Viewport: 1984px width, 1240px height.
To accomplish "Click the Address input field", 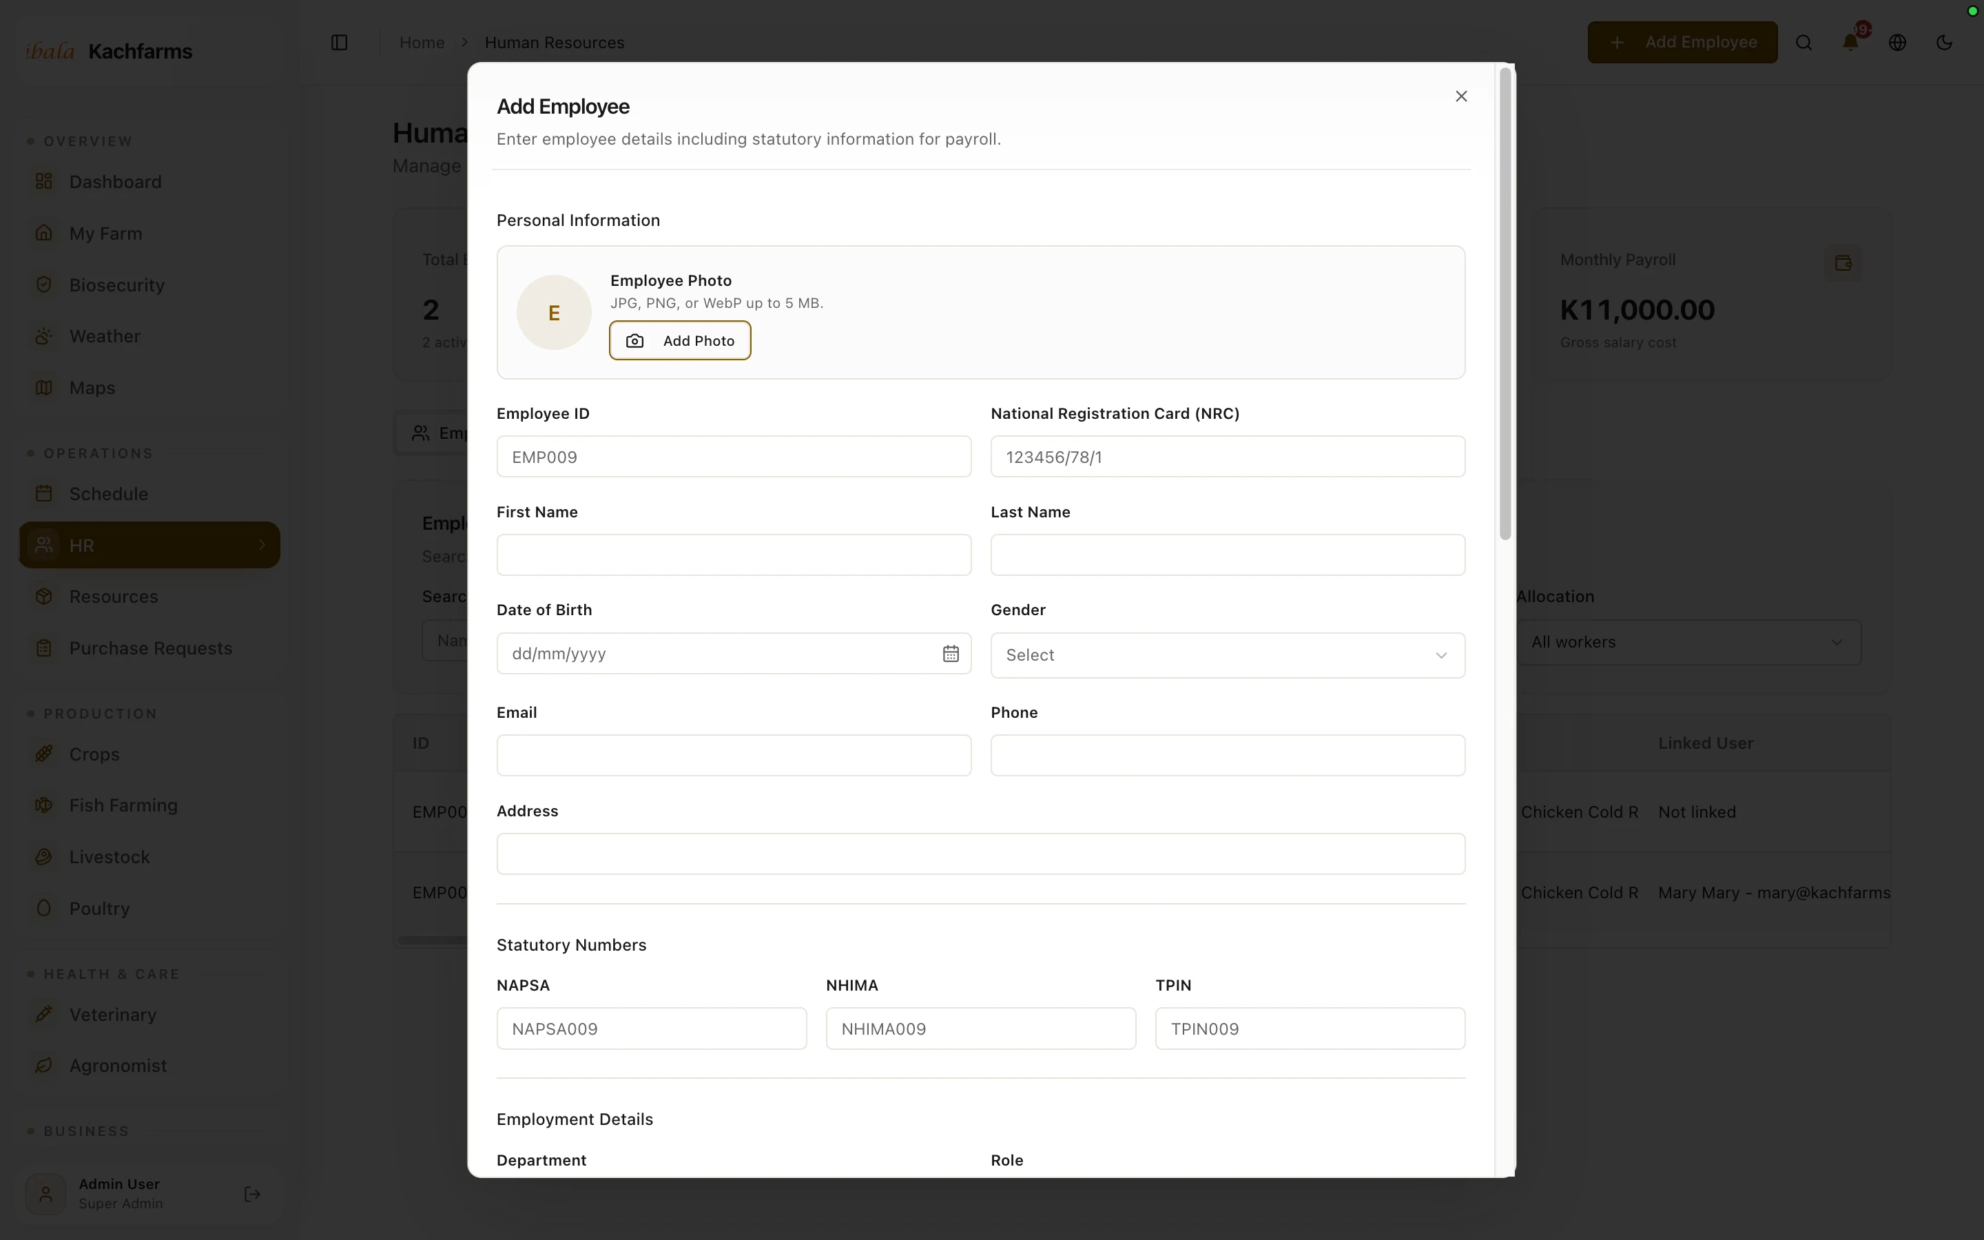I will point(980,854).
